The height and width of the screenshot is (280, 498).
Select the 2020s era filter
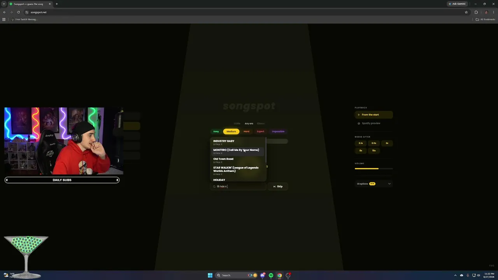[x=237, y=124]
